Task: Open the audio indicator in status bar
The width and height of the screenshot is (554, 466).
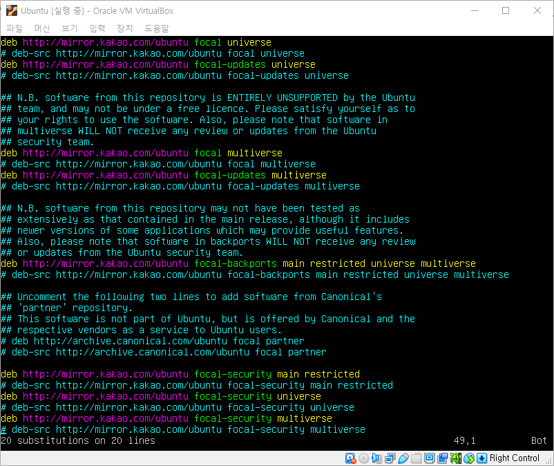Action: [376, 458]
